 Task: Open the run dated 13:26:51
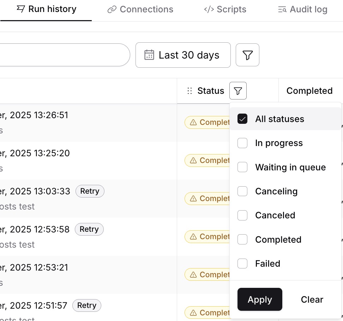34,115
